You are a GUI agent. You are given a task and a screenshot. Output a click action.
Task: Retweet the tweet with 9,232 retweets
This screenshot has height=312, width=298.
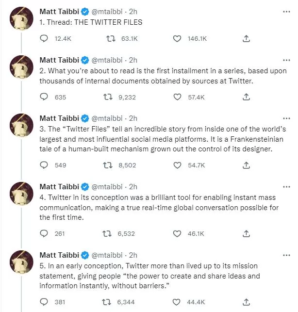(108, 97)
